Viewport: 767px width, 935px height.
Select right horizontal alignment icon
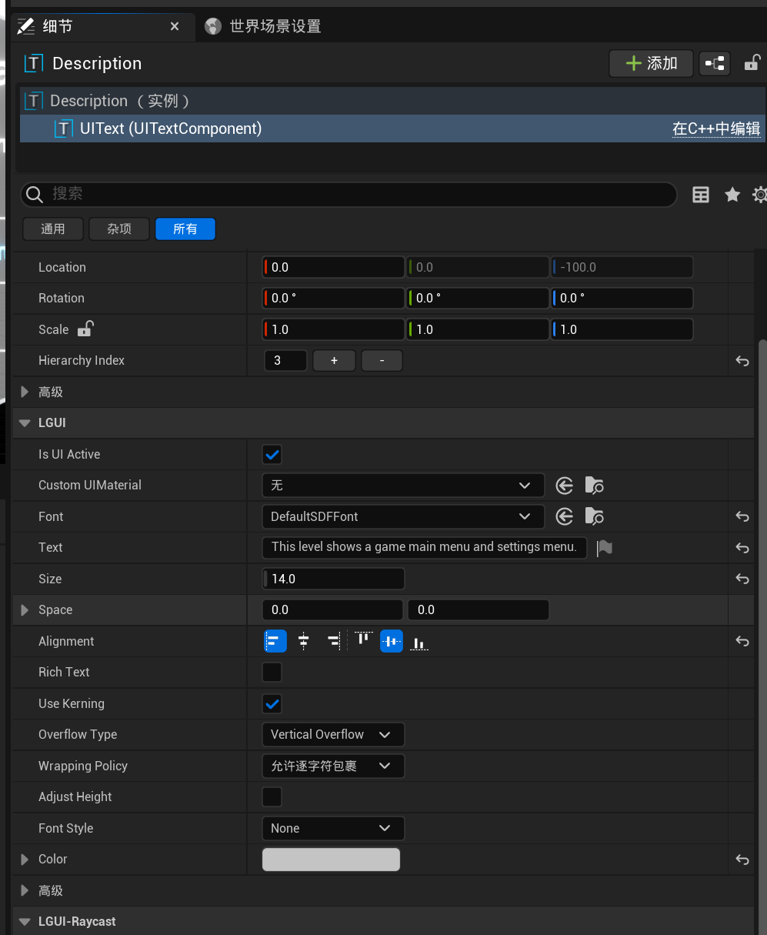pyautogui.click(x=333, y=641)
